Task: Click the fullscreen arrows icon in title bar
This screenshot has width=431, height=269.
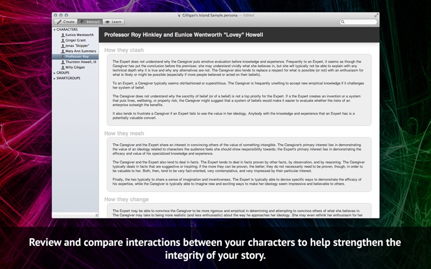Action: pyautogui.click(x=376, y=16)
